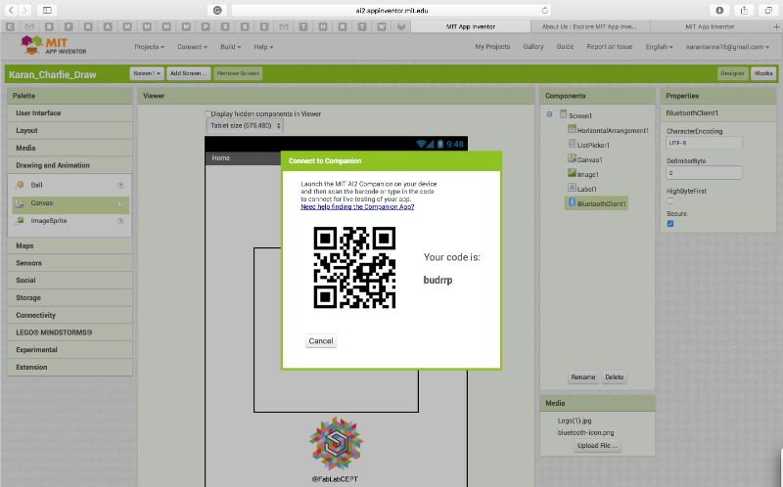Collapse the Screen1 tree node
Image resolution: width=783 pixels, height=487 pixels.
pyautogui.click(x=549, y=114)
